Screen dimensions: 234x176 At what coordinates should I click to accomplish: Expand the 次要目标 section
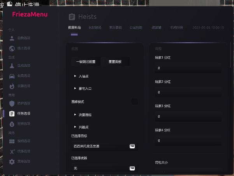click(83, 115)
